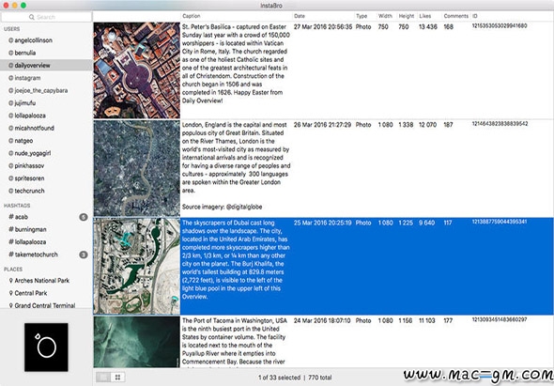Screen dimensions: 554x386
Task: Click the dailyoverview profile picture preview
Action: (x=46, y=347)
